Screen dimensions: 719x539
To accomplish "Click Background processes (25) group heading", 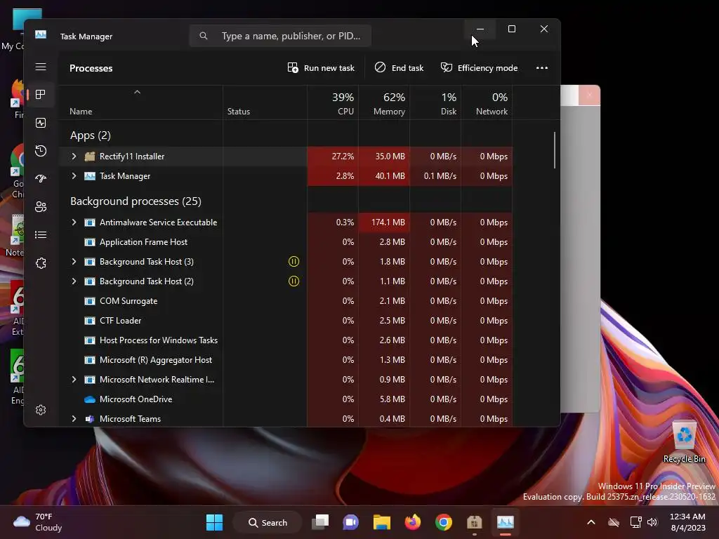I will pos(136,201).
